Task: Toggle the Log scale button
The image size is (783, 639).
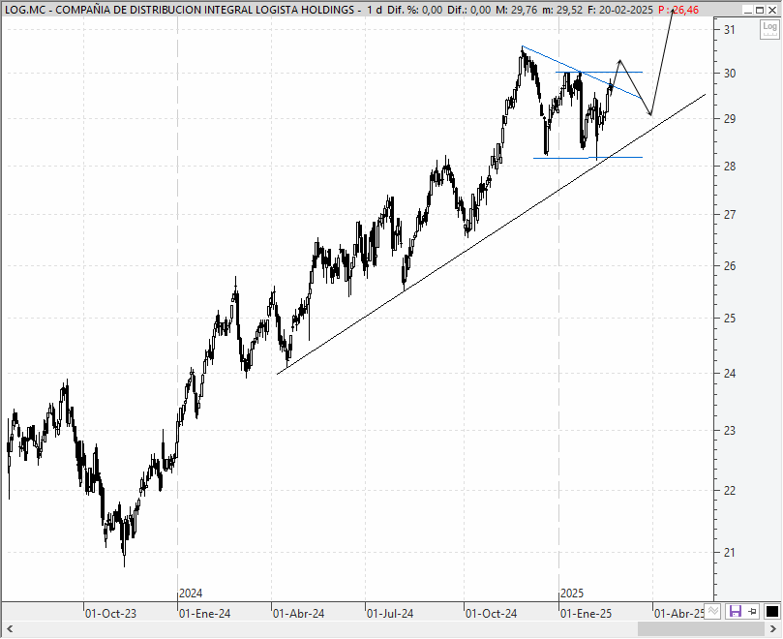Action: tap(769, 29)
